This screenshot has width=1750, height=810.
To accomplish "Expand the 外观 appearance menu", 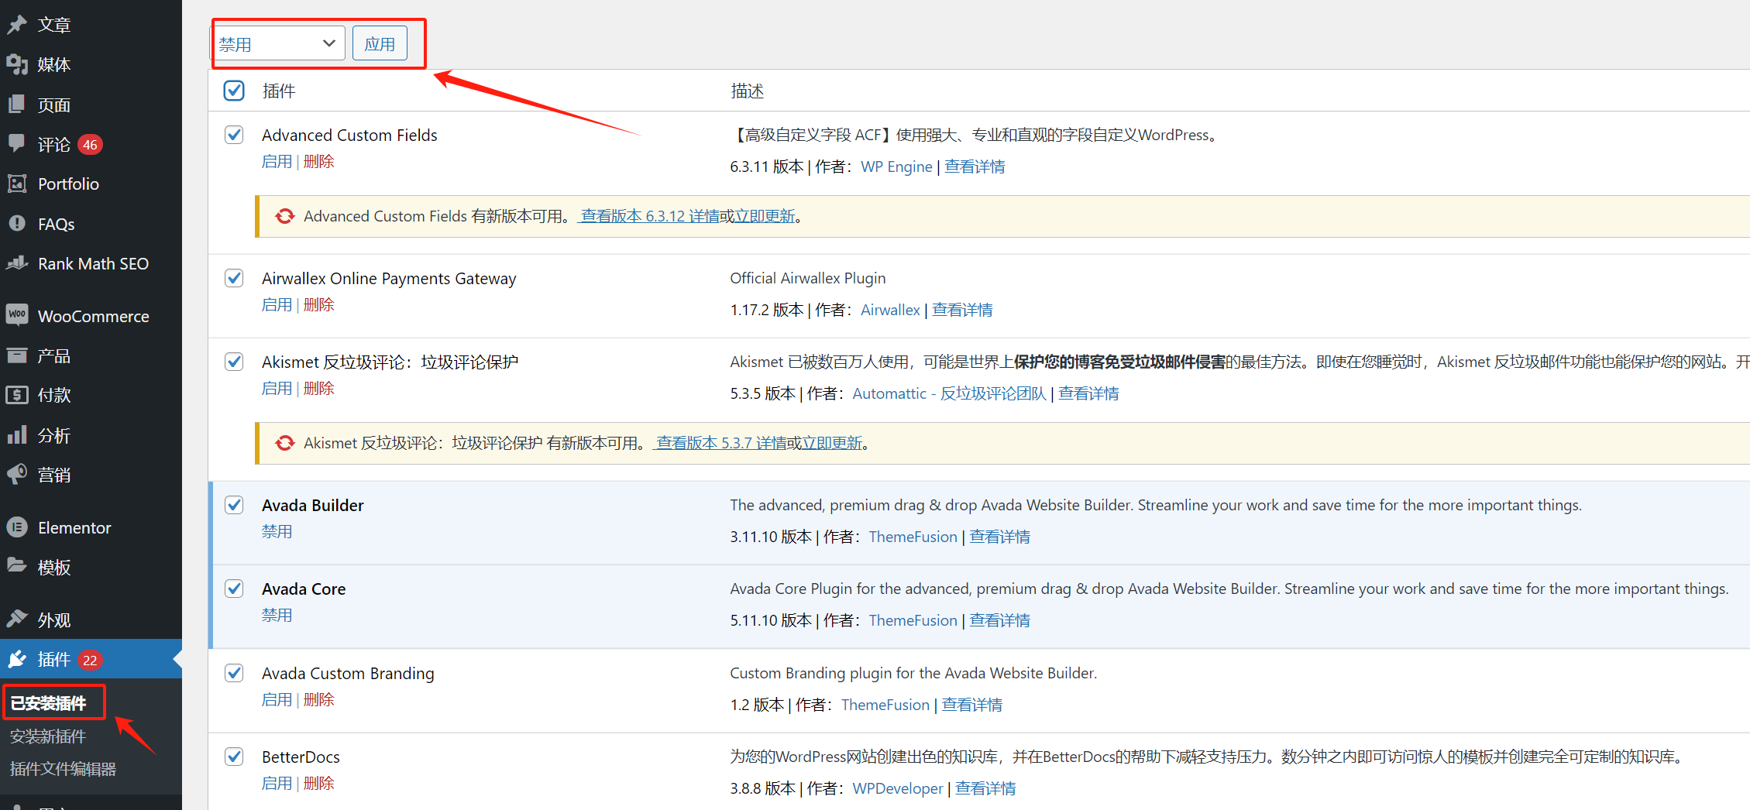I will (19, 619).
